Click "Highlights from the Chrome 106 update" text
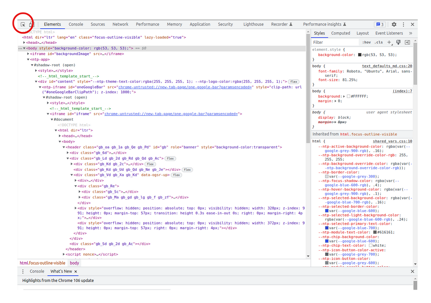431x303 pixels. coord(58,280)
